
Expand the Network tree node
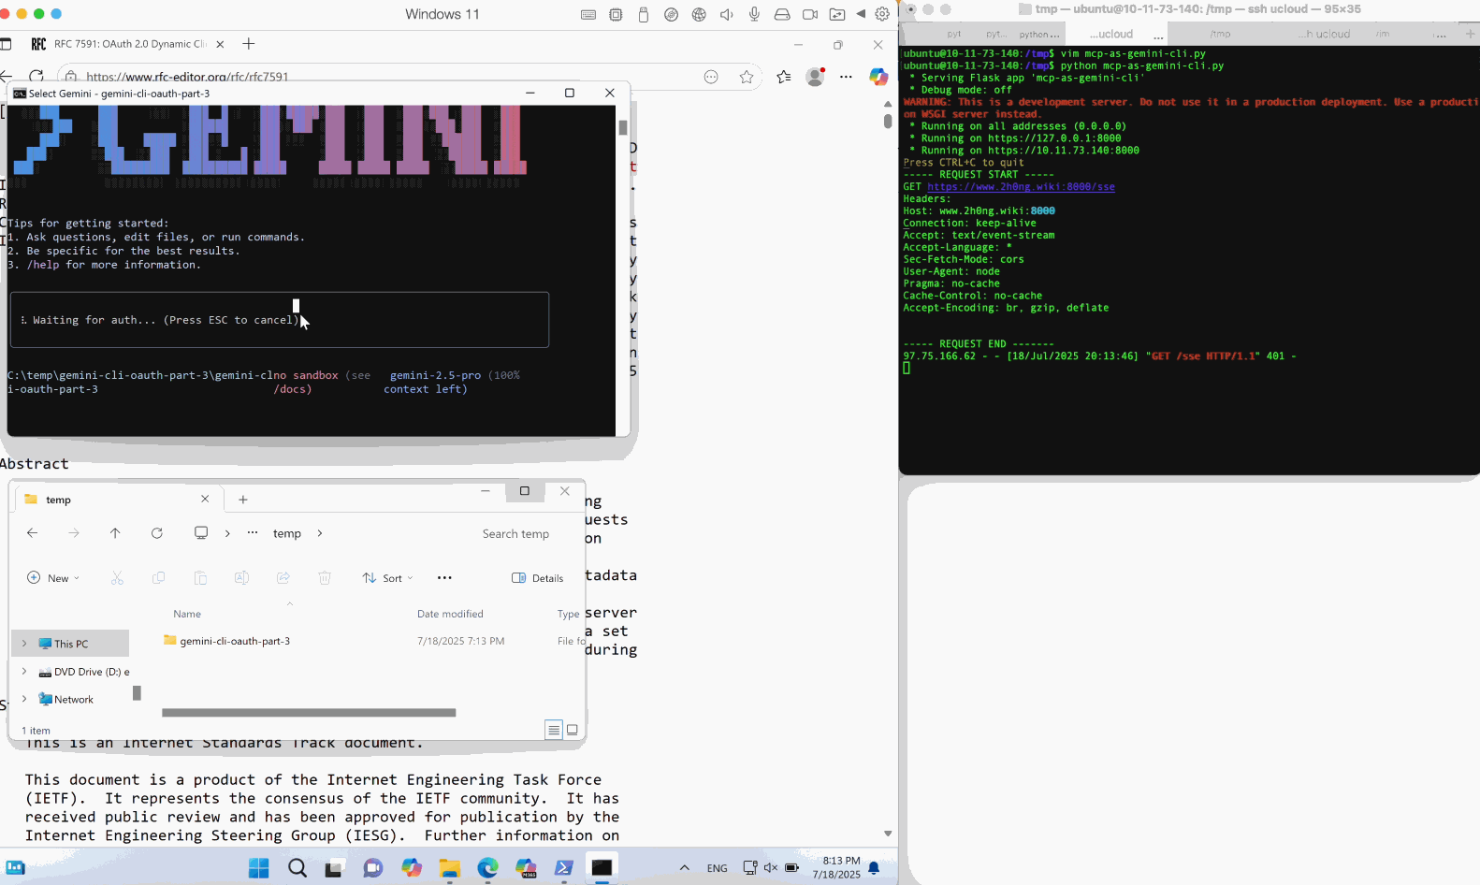pyautogui.click(x=24, y=699)
